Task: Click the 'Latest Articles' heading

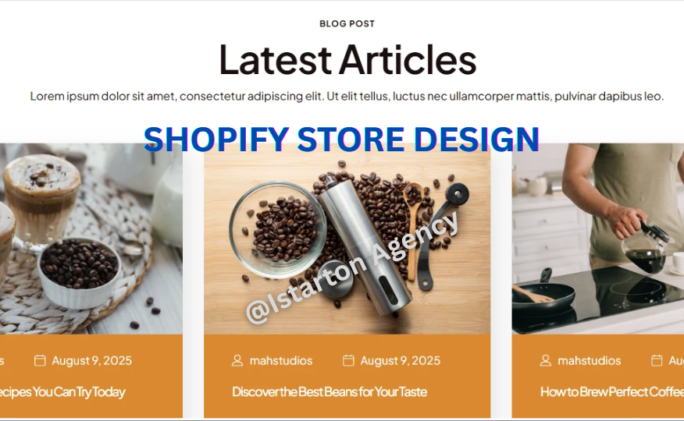Action: tap(347, 60)
